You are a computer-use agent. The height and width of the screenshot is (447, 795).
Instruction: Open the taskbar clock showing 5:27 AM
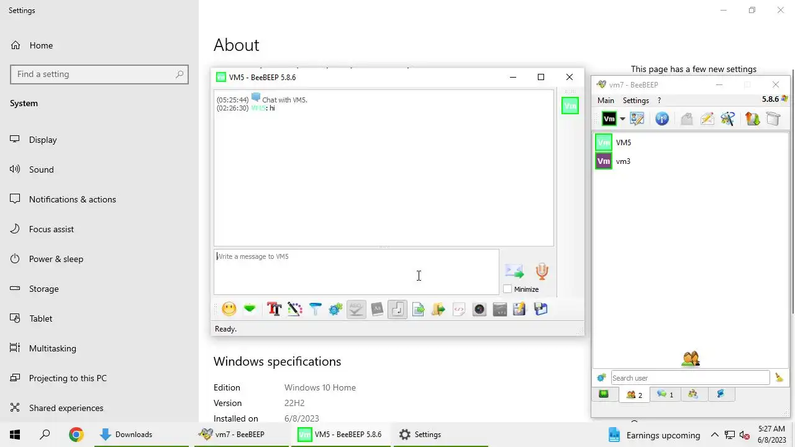pos(771,435)
